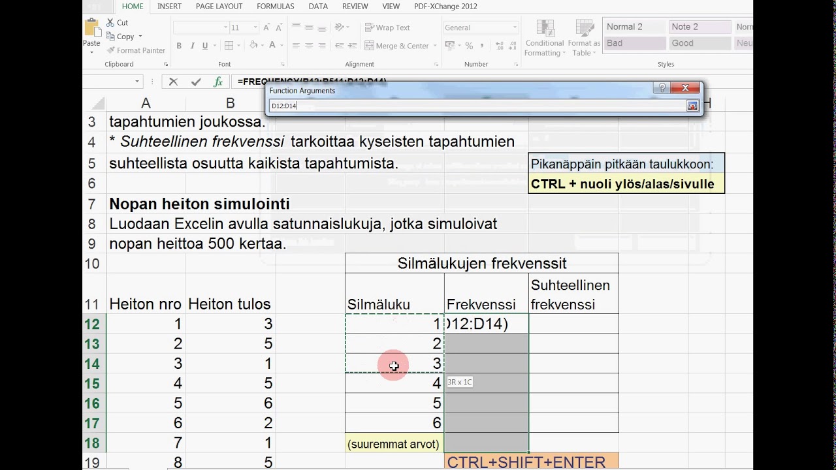Screen dimensions: 836x470
Task: Launch the Font dialog from the group corner
Action: click(282, 65)
